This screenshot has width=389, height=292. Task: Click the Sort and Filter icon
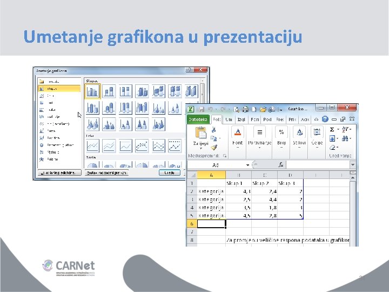click(345, 129)
